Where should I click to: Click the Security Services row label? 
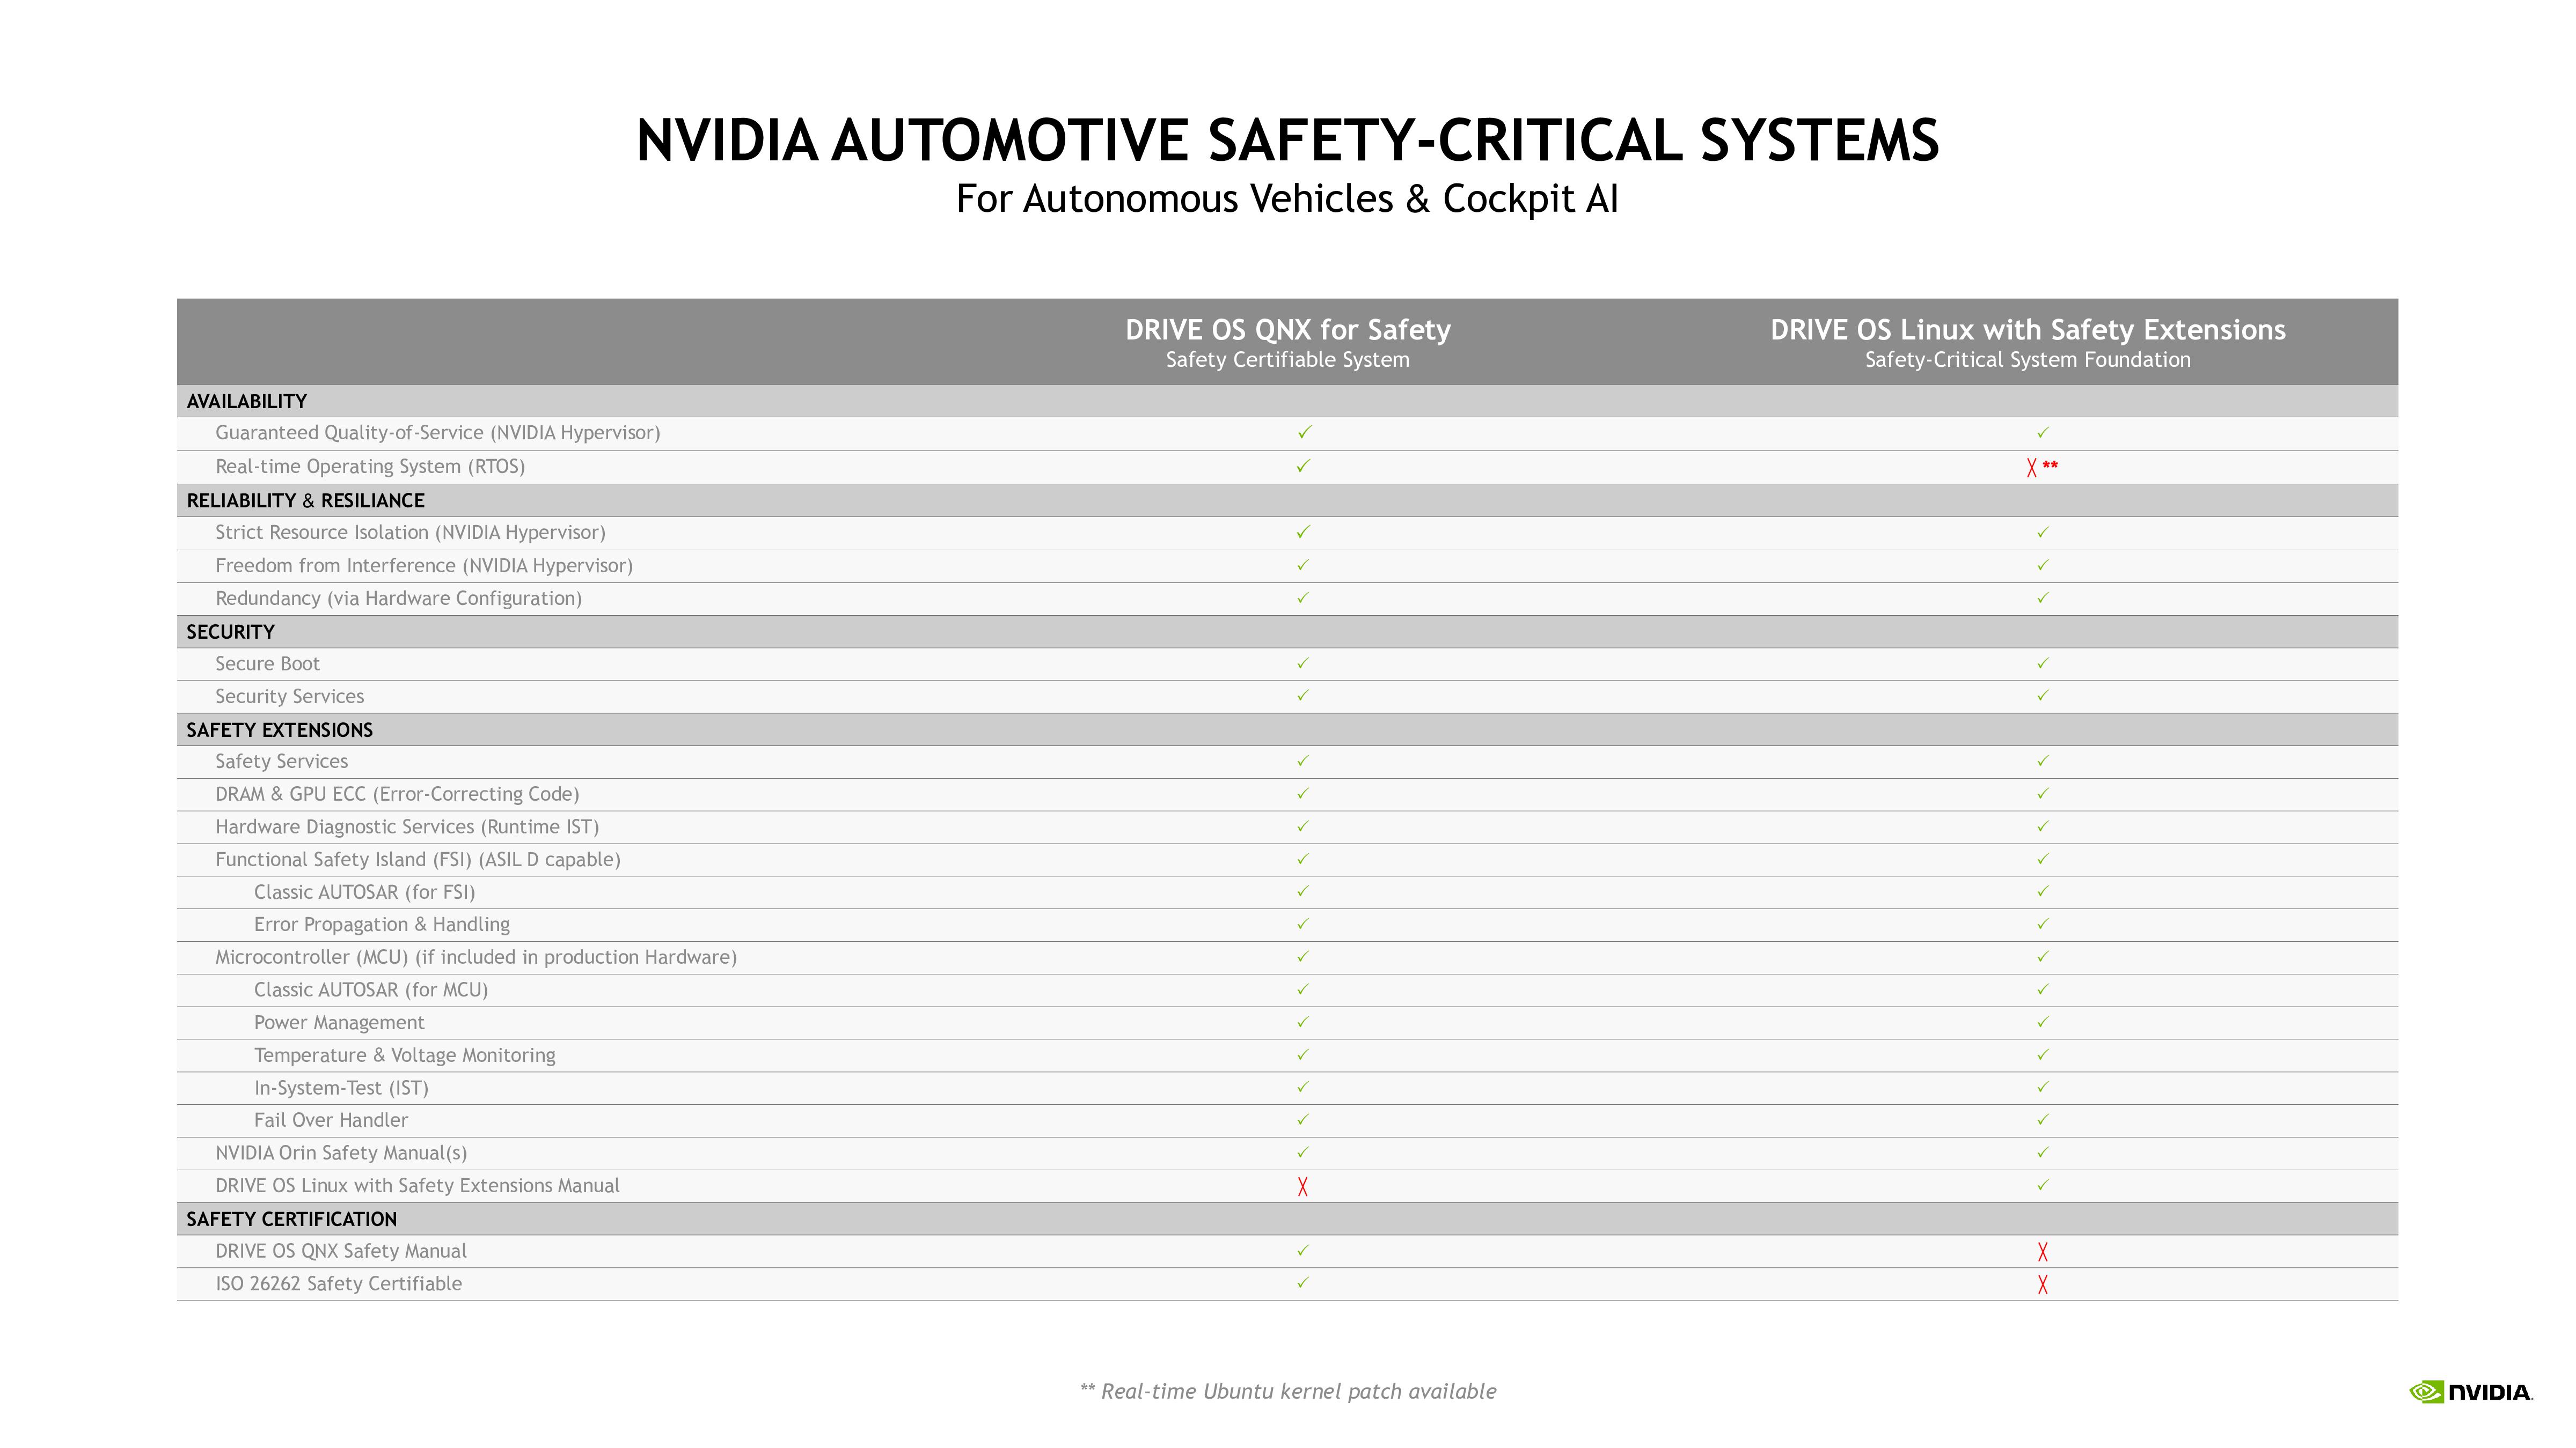click(290, 697)
